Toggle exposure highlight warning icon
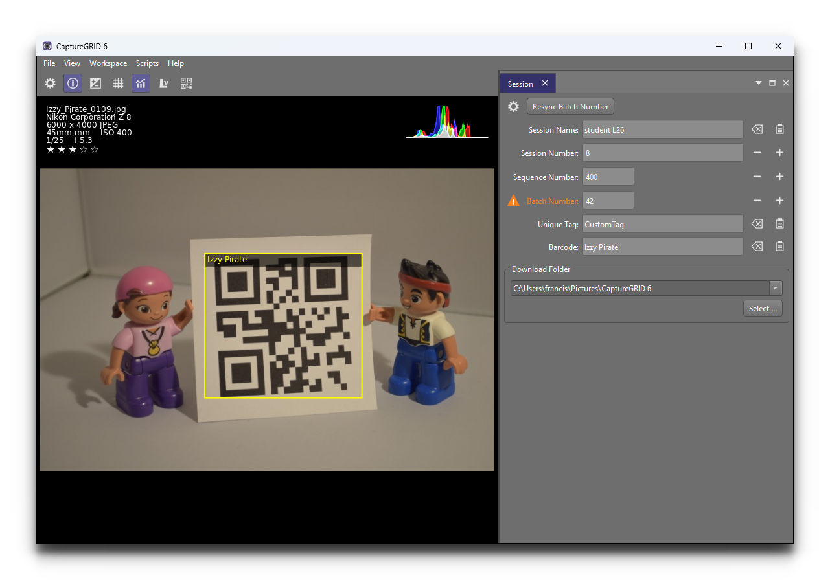This screenshot has width=830, height=580. click(x=95, y=83)
